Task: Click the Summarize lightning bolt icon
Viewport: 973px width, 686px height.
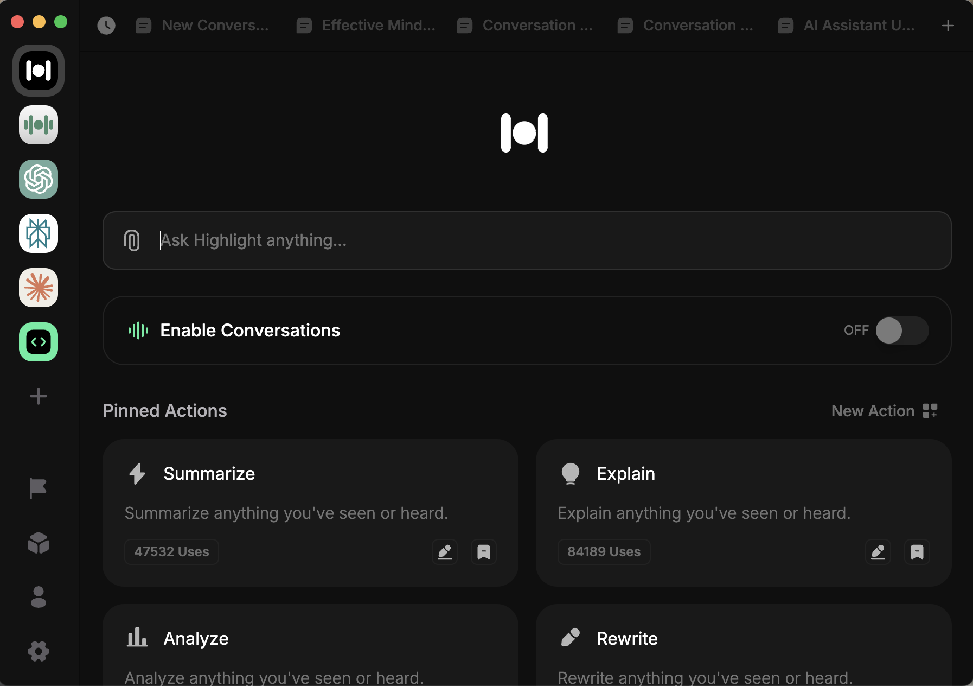Action: pyautogui.click(x=137, y=474)
